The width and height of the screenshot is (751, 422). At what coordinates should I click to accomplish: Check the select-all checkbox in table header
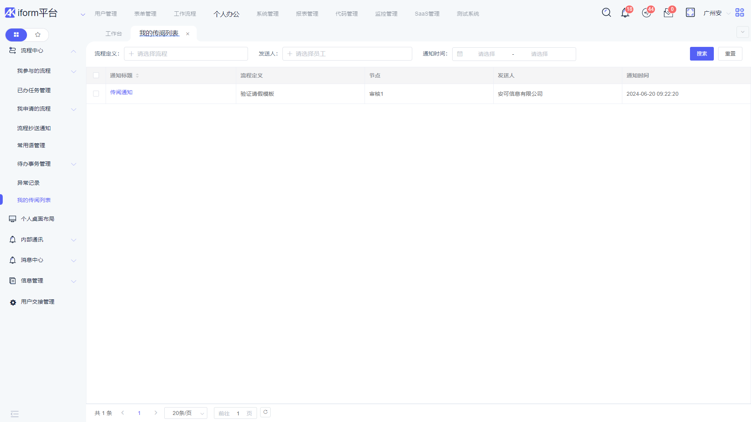pos(96,75)
